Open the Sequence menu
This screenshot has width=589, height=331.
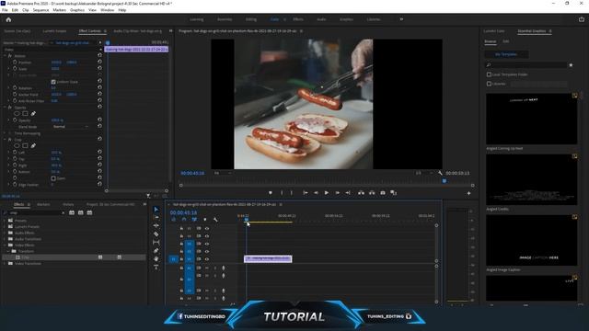pos(40,10)
